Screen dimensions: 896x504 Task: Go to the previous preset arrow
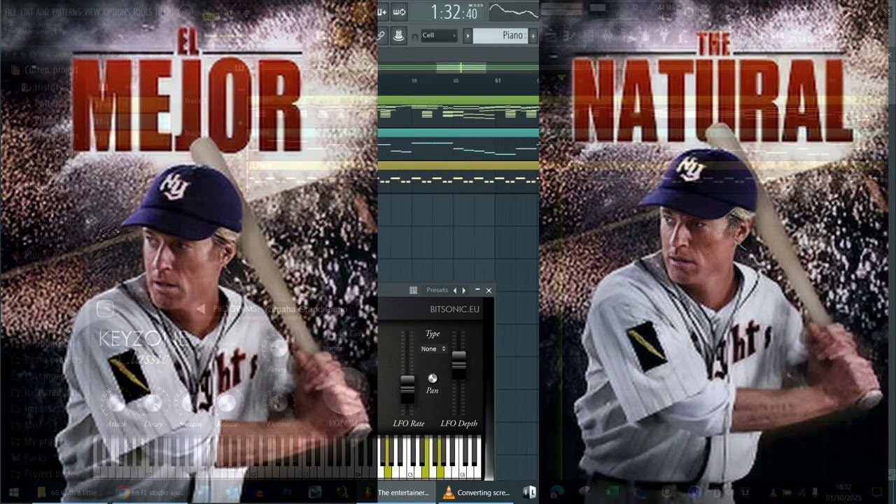tap(455, 290)
